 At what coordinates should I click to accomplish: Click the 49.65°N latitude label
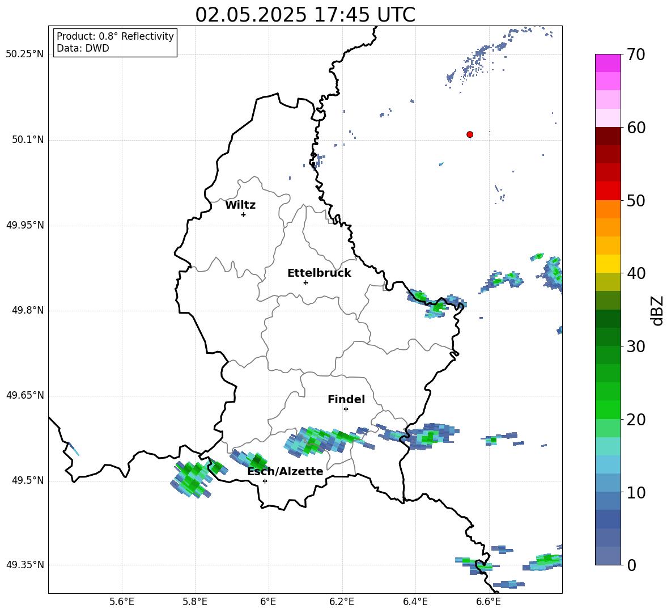(25, 395)
